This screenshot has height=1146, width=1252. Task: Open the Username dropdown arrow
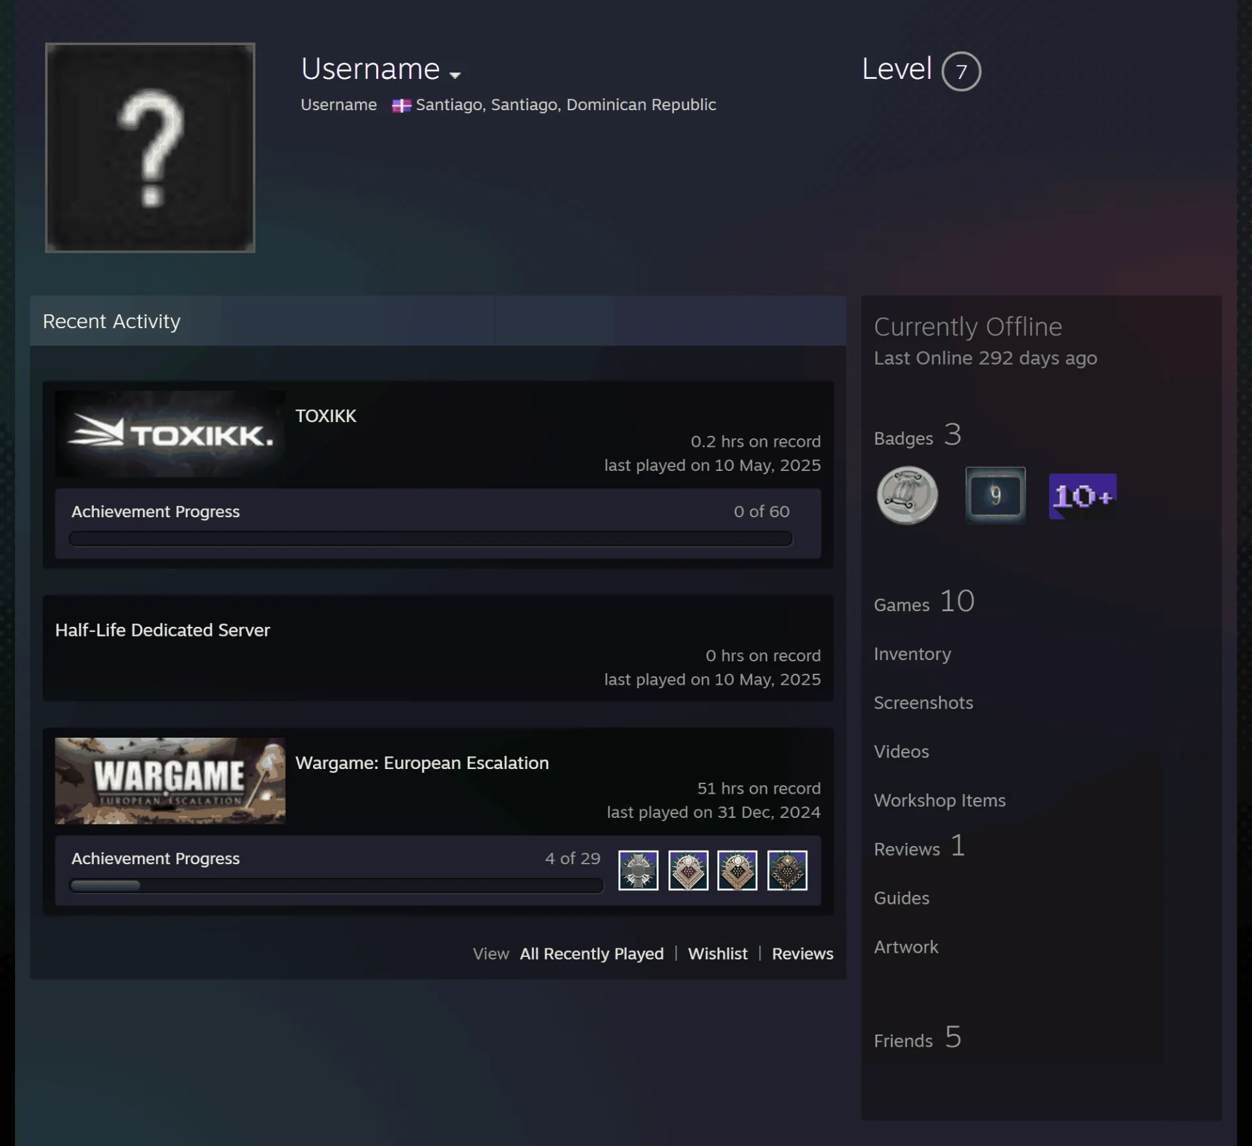point(455,75)
